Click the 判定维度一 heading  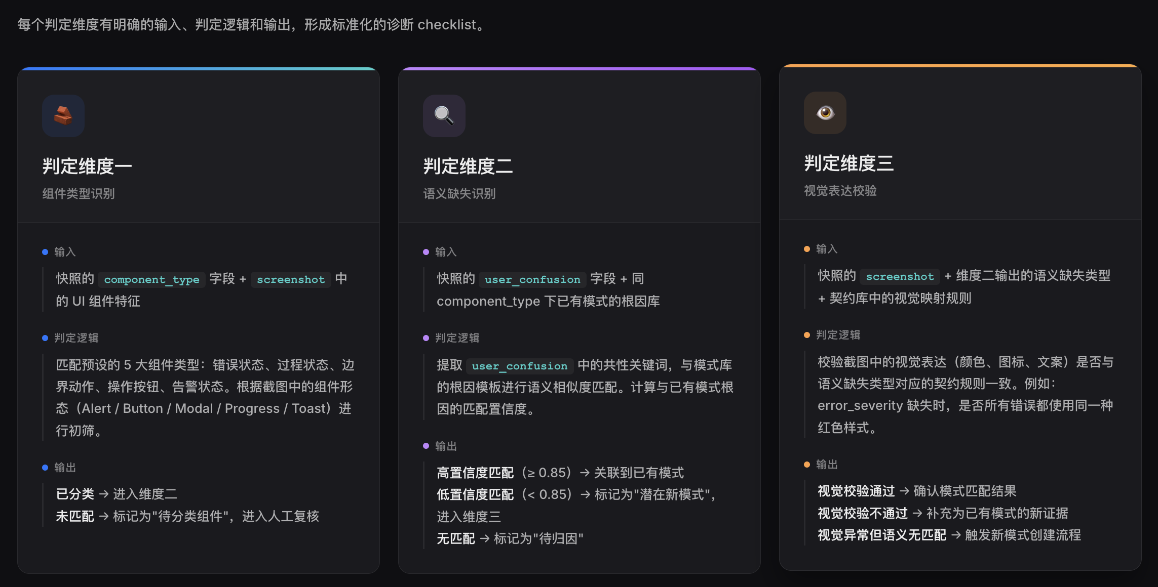click(x=87, y=166)
